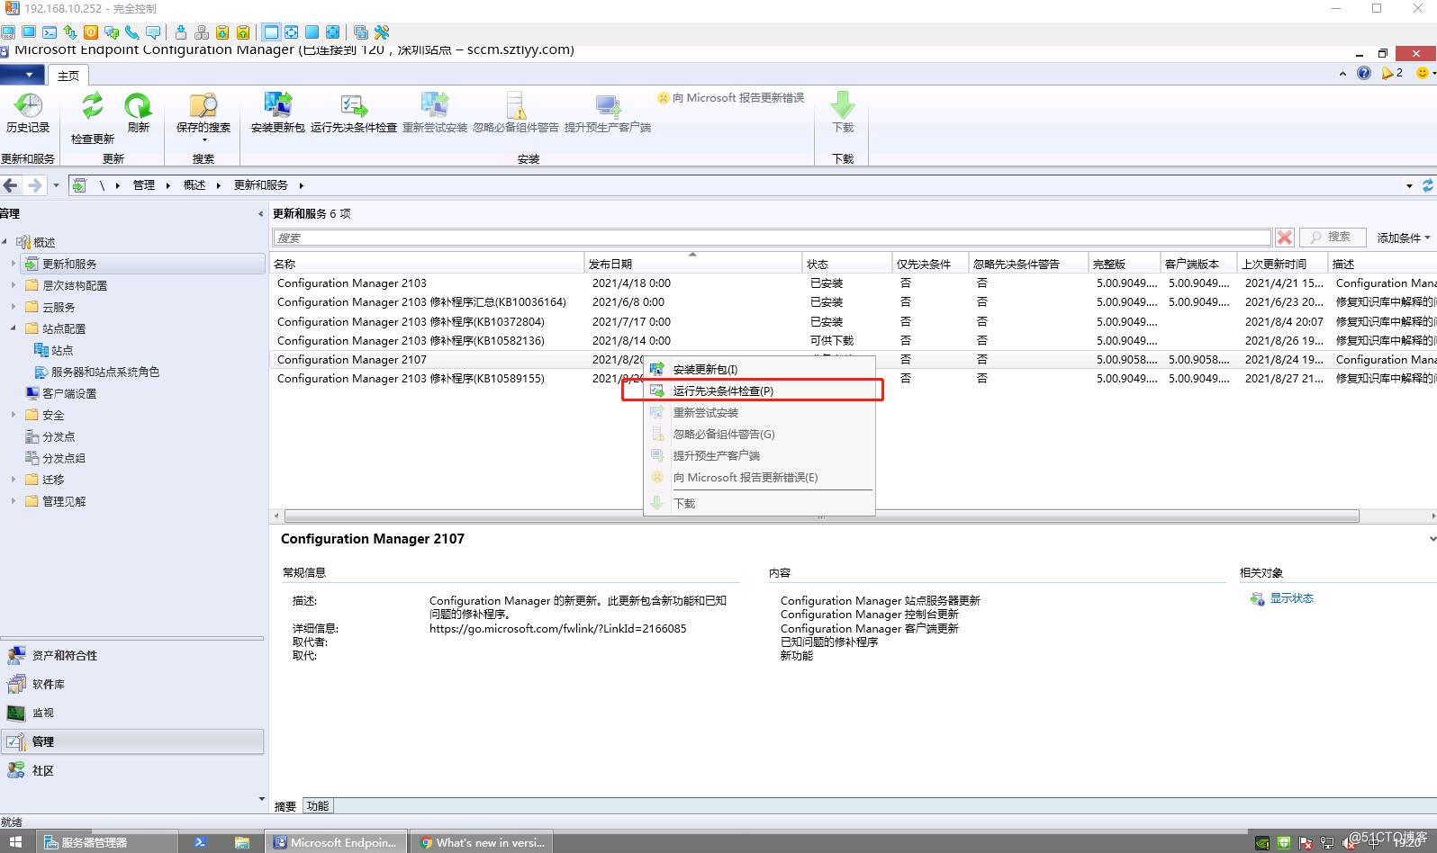Expand the 管理见解 tree node
The image size is (1437, 853).
click(14, 501)
